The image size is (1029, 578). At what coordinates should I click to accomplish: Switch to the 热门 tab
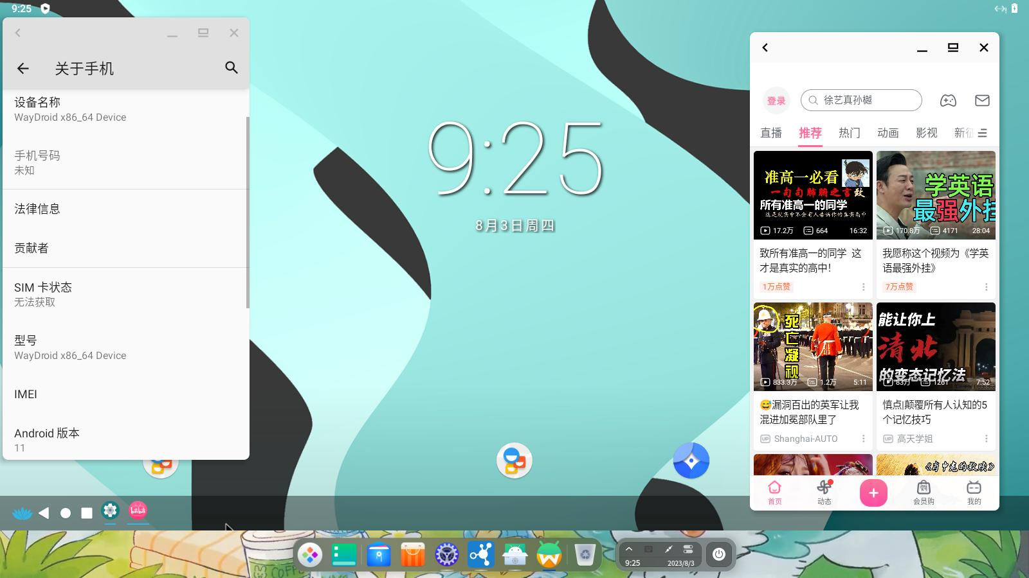[x=849, y=133]
